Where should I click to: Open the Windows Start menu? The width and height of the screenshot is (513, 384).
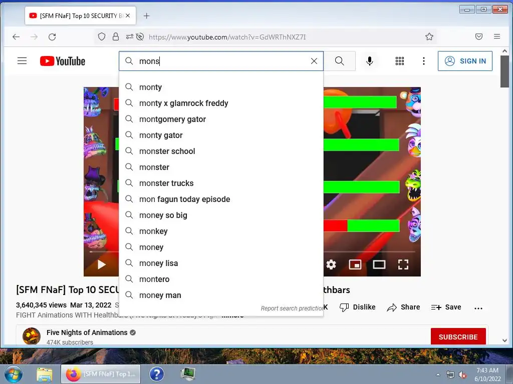coord(13,374)
